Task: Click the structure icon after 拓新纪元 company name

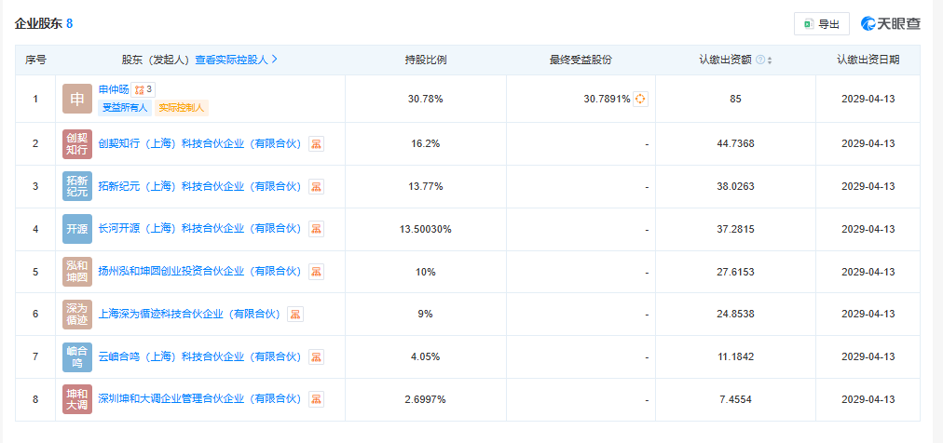Action: coord(316,187)
